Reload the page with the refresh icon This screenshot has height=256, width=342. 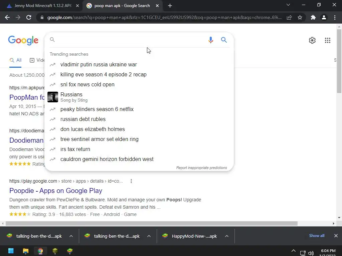click(29, 17)
